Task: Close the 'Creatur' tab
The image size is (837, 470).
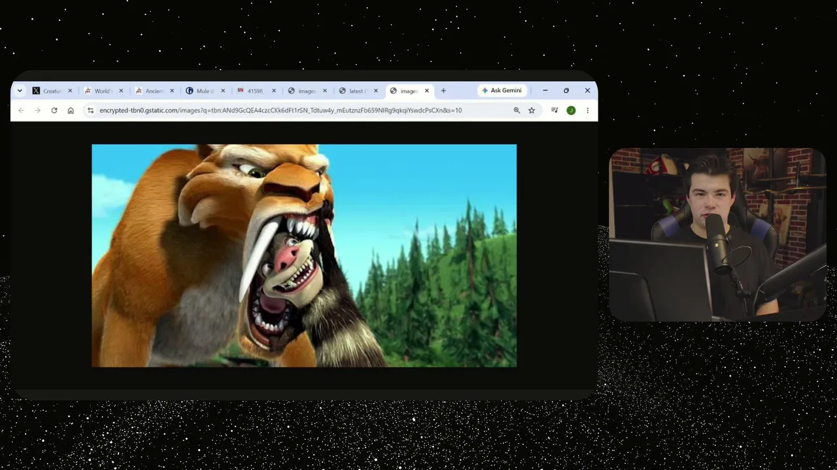Action: click(x=70, y=91)
